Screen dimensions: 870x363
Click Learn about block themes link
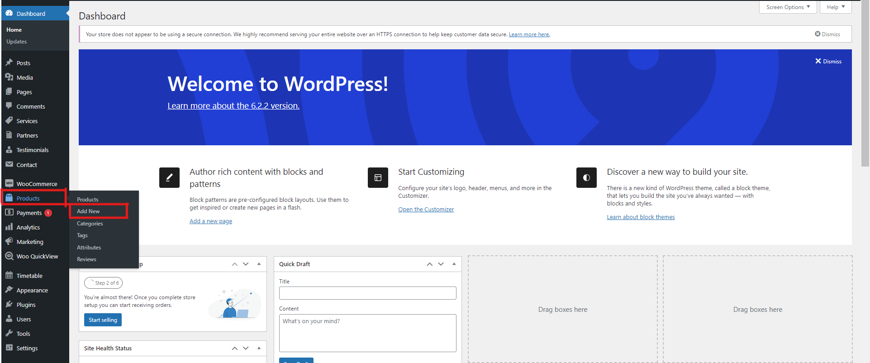[x=641, y=217]
